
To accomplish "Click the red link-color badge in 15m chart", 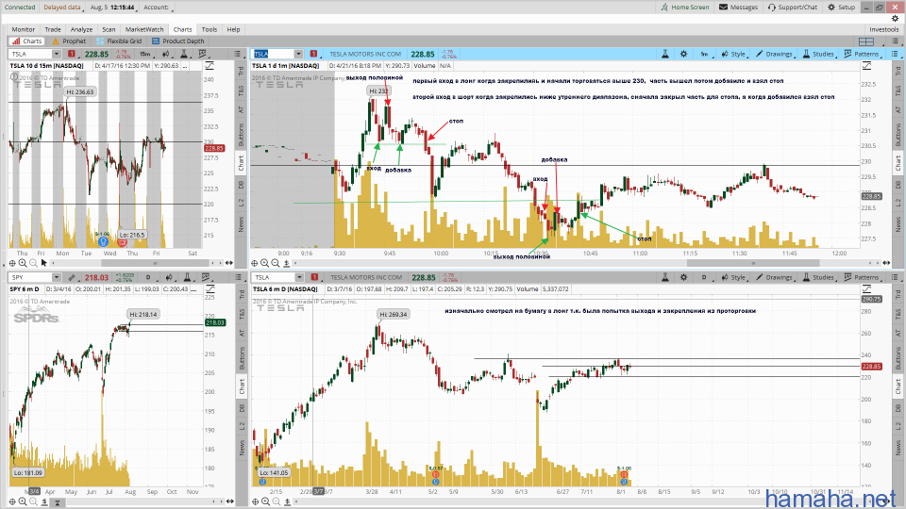I will (x=72, y=54).
